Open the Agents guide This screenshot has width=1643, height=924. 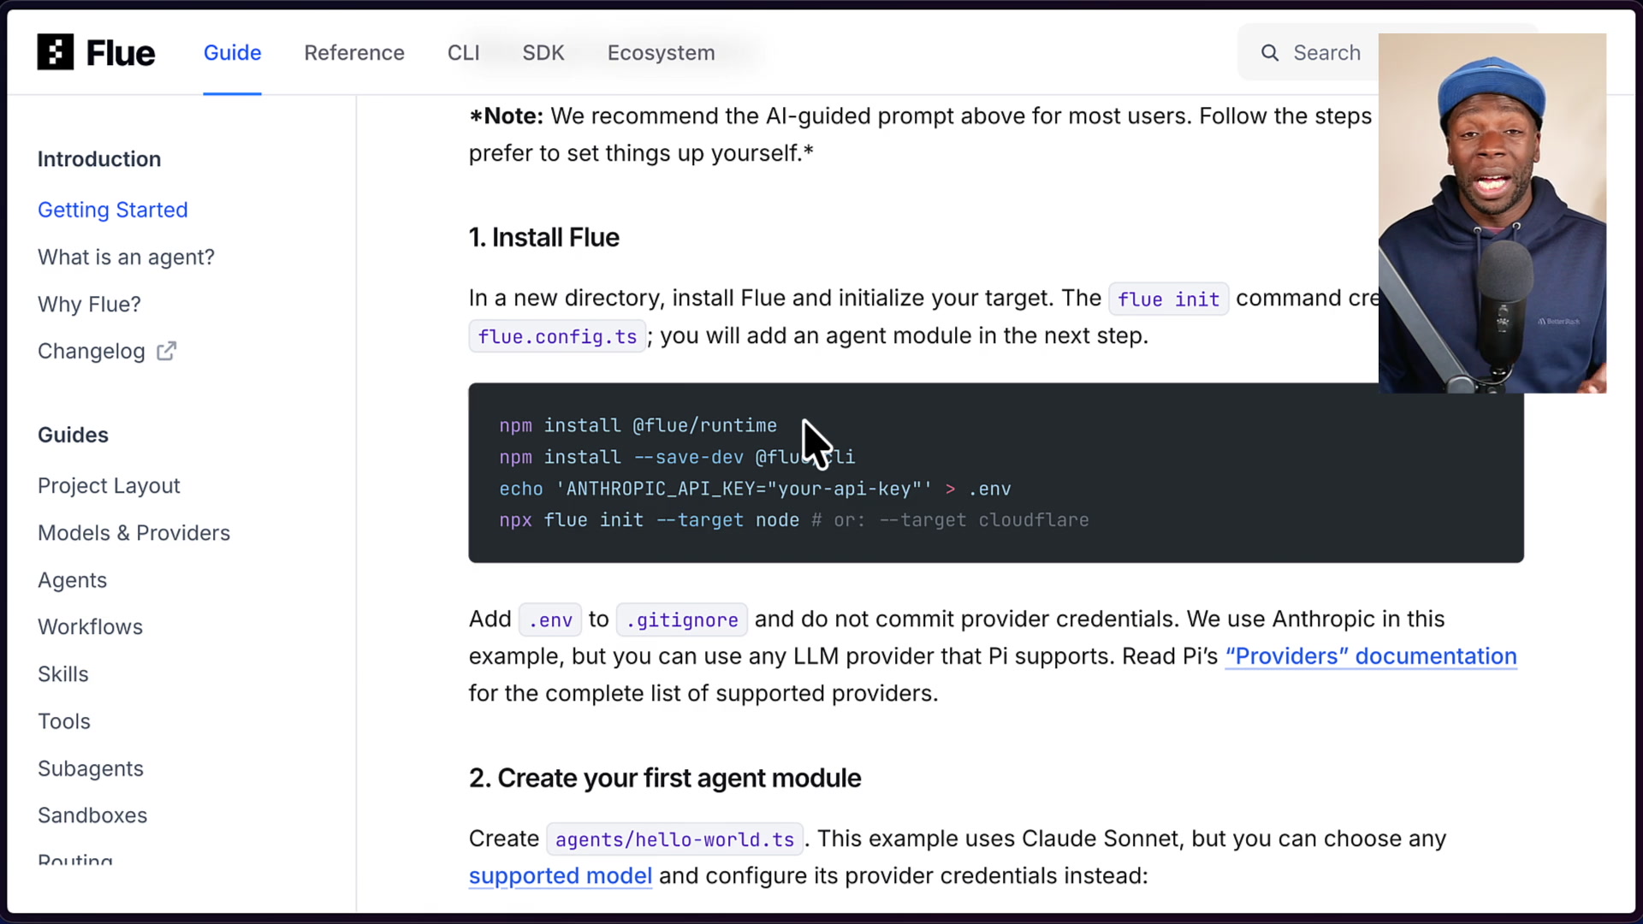(x=73, y=580)
